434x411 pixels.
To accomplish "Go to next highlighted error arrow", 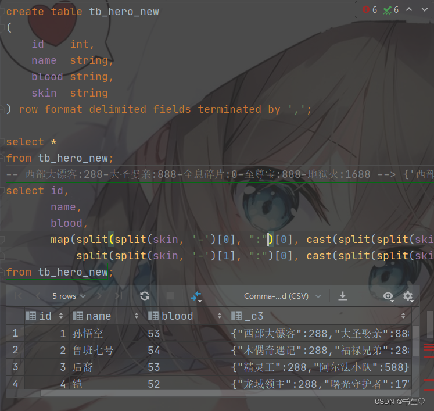I will pyautogui.click(x=425, y=10).
